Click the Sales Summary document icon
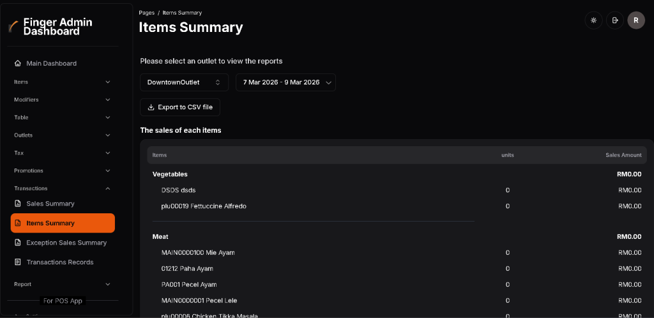 18,204
